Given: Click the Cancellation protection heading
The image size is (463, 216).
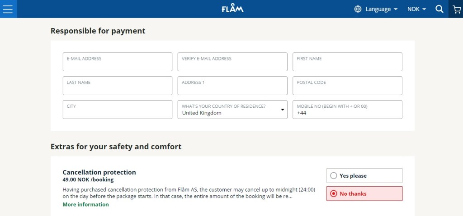Looking at the screenshot, I should pos(99,172).
